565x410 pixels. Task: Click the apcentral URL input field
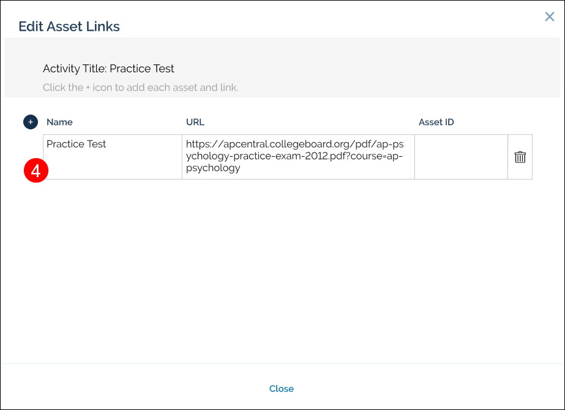(x=298, y=157)
